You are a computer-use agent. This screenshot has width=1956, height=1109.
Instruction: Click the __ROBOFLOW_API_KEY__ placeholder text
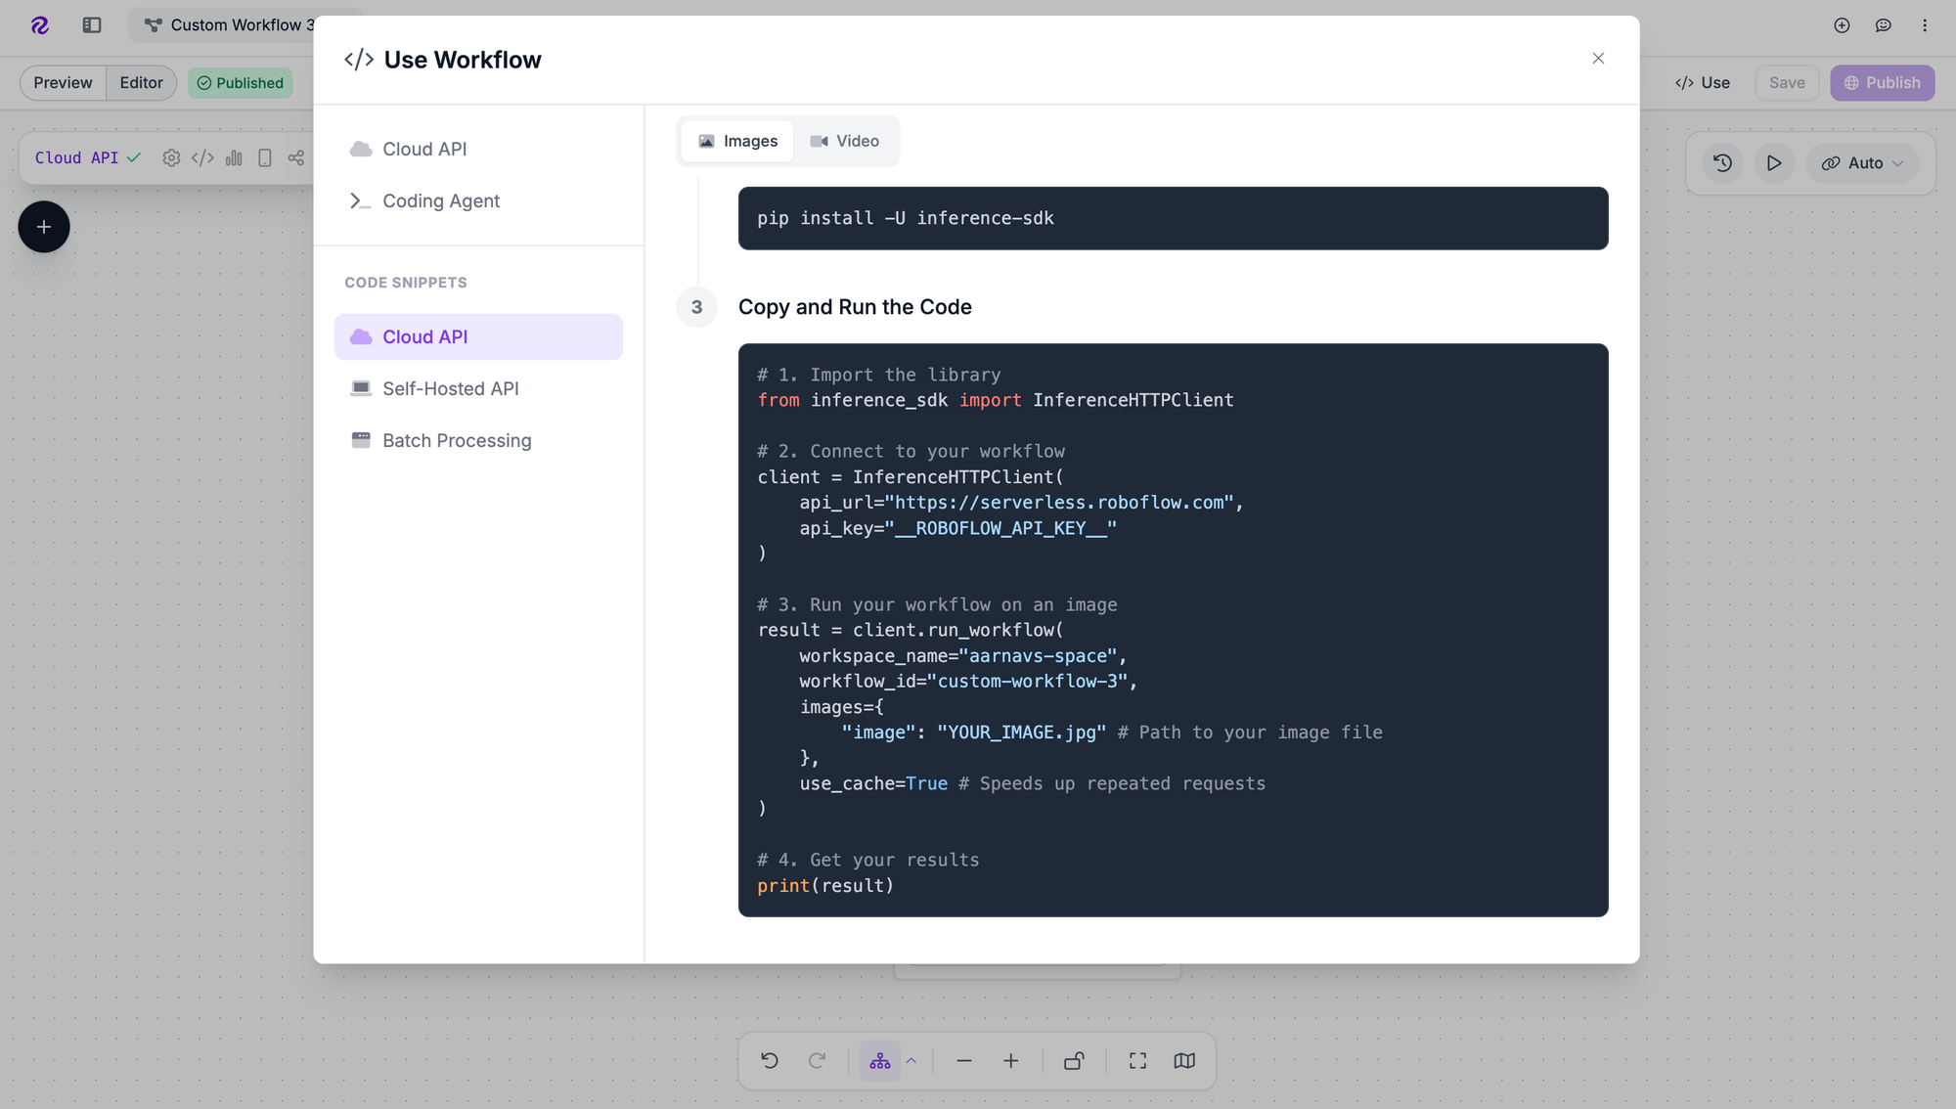click(1000, 528)
